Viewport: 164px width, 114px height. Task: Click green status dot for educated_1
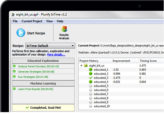[91, 70]
